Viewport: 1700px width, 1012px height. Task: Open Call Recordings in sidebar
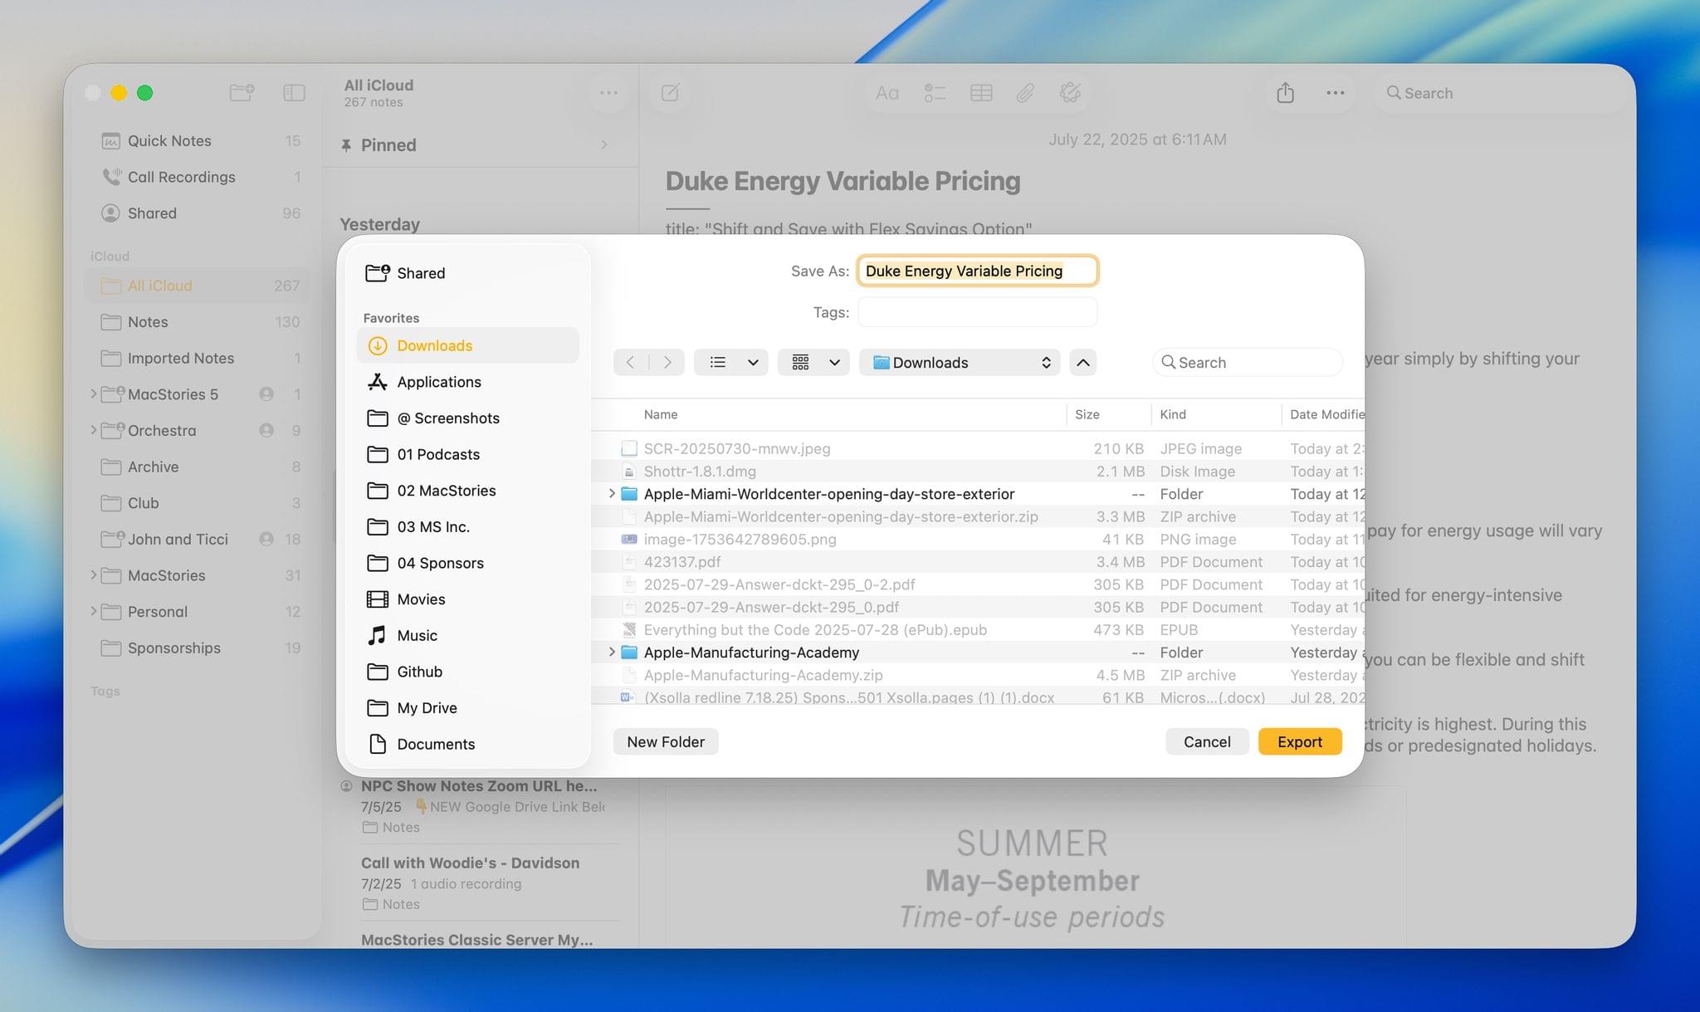198,177
